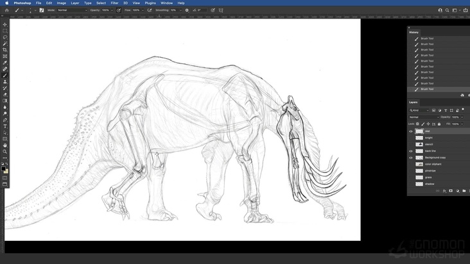This screenshot has width=470, height=264.
Task: Open the File menu
Action: point(39,3)
